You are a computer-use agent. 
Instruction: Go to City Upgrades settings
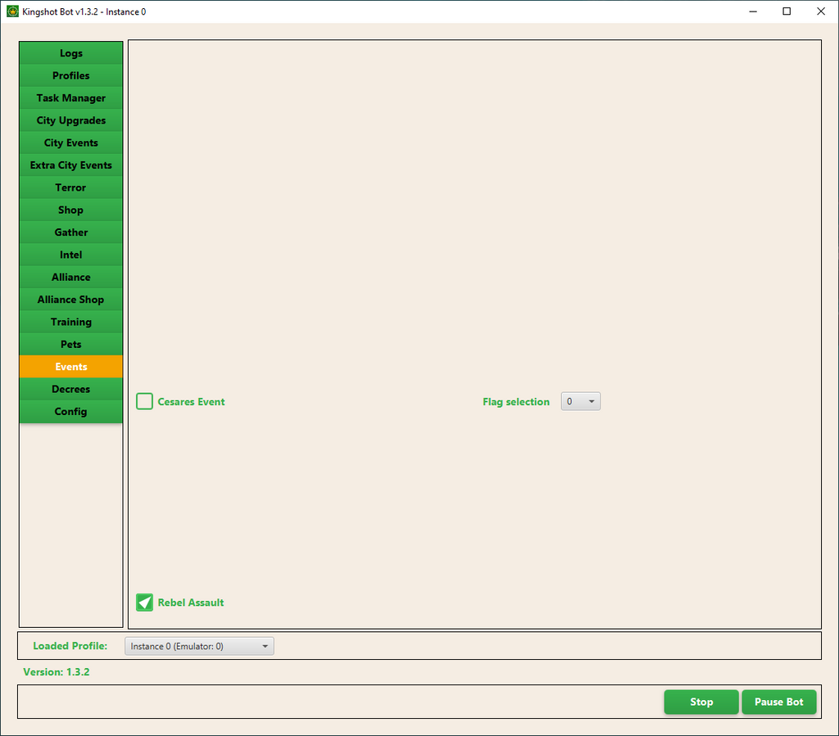coord(71,120)
